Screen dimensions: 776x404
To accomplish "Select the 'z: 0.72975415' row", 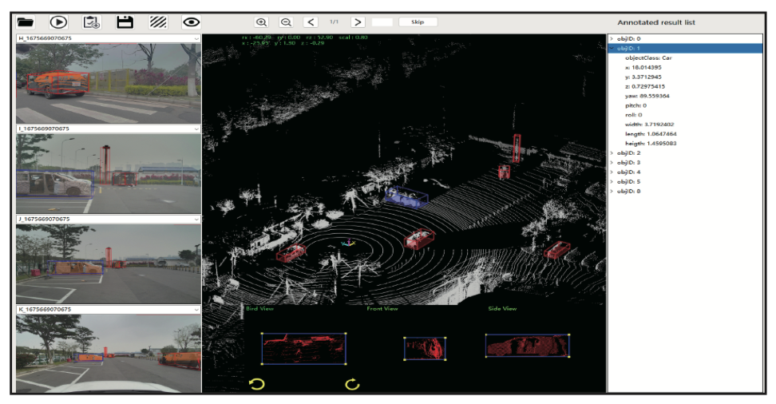I will [x=645, y=86].
